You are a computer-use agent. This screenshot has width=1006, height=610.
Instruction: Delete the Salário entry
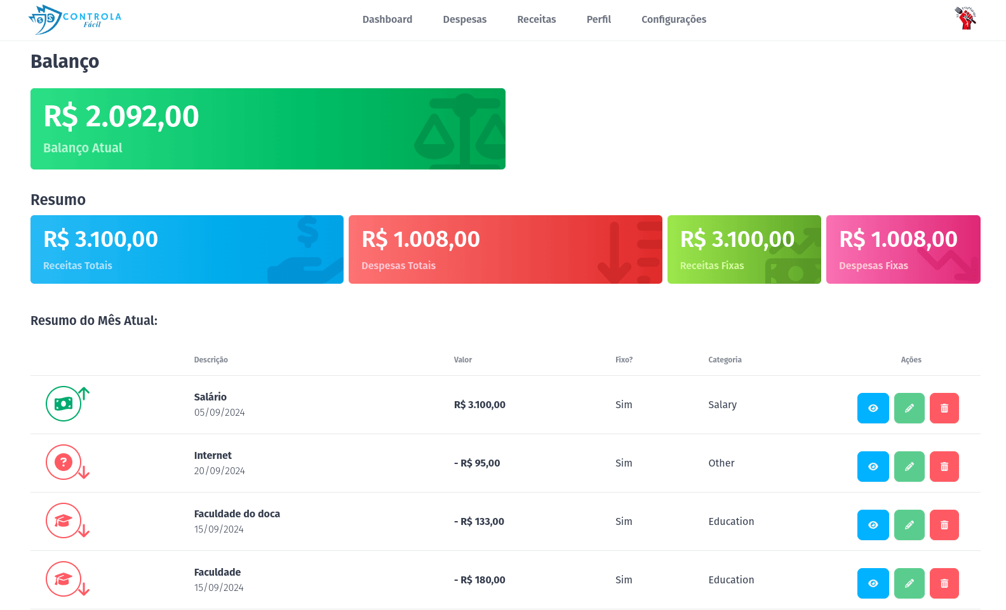point(944,408)
